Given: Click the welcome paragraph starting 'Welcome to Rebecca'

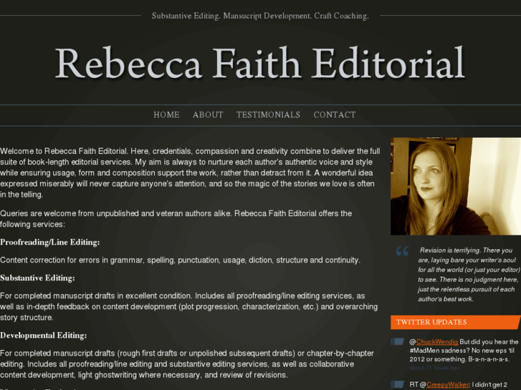Looking at the screenshot, I should coord(190,172).
